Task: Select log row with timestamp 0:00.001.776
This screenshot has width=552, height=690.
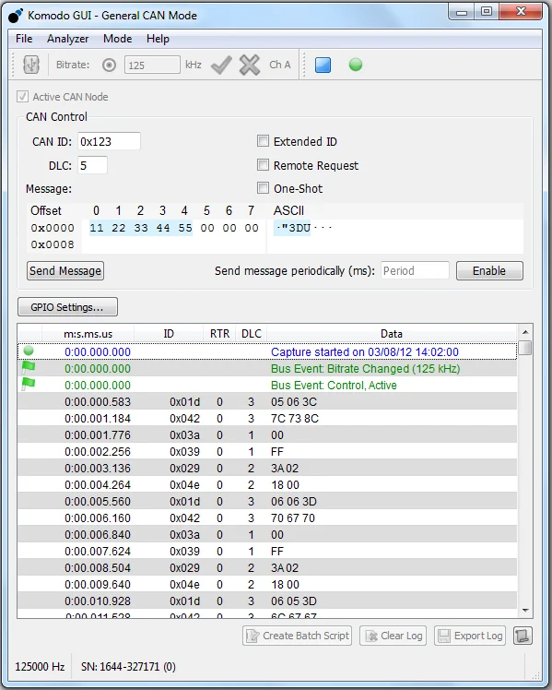Action: (267, 434)
